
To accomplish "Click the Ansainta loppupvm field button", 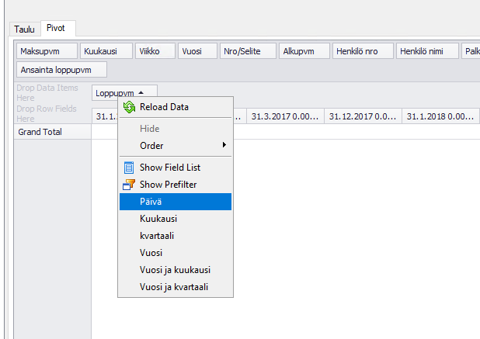I will point(61,70).
